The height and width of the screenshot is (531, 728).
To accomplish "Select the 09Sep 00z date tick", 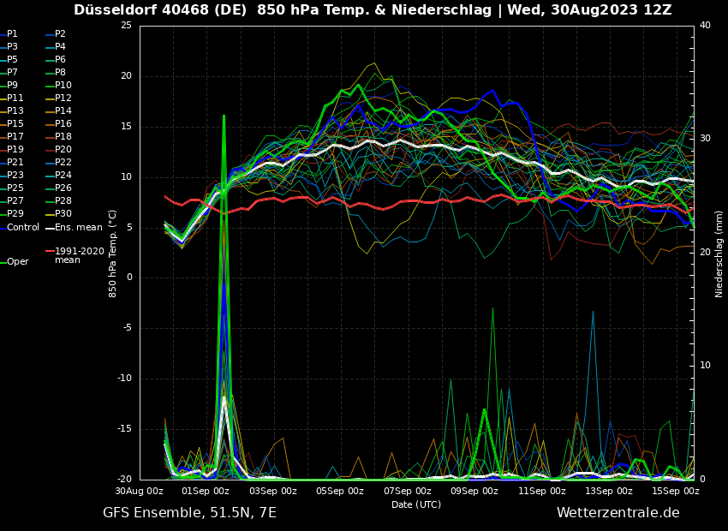I will (x=474, y=492).
